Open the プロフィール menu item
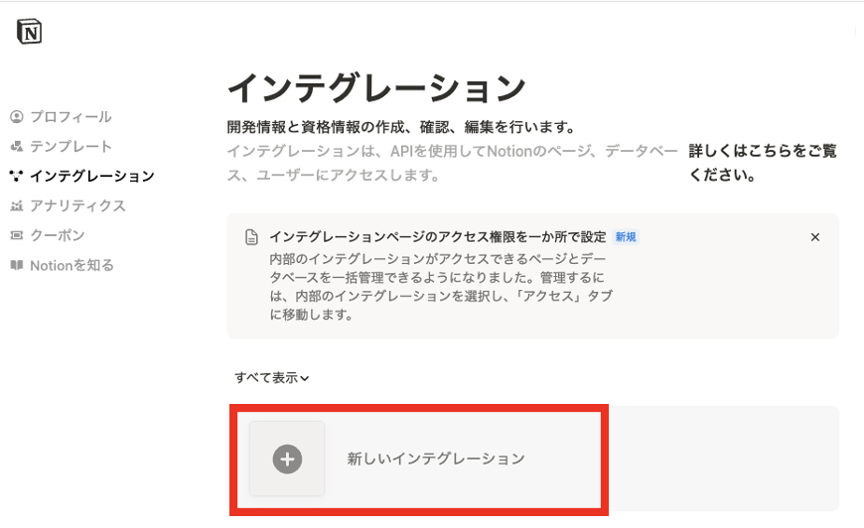Image resolution: width=864 pixels, height=528 pixels. coord(71,117)
